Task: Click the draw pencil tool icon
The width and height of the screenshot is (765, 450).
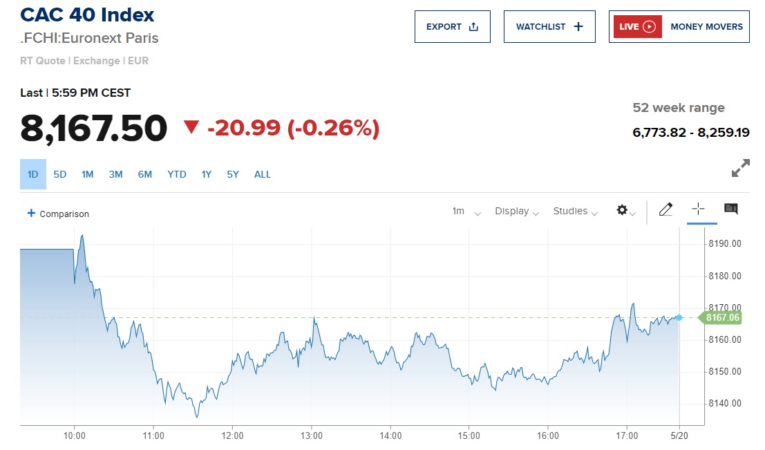Action: pyautogui.click(x=665, y=209)
